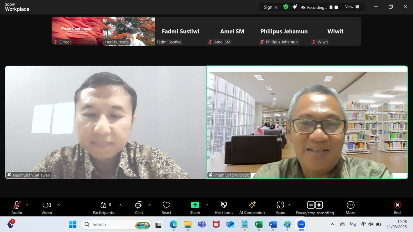Expand audio options arrow next to Audio

pos(27,205)
